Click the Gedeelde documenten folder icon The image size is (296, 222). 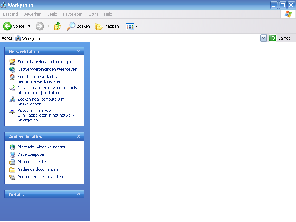pos(12,170)
